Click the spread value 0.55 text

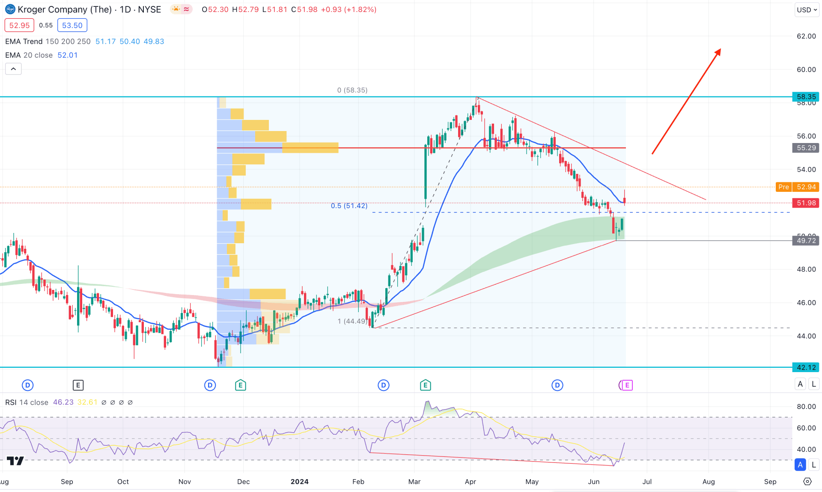(46, 25)
